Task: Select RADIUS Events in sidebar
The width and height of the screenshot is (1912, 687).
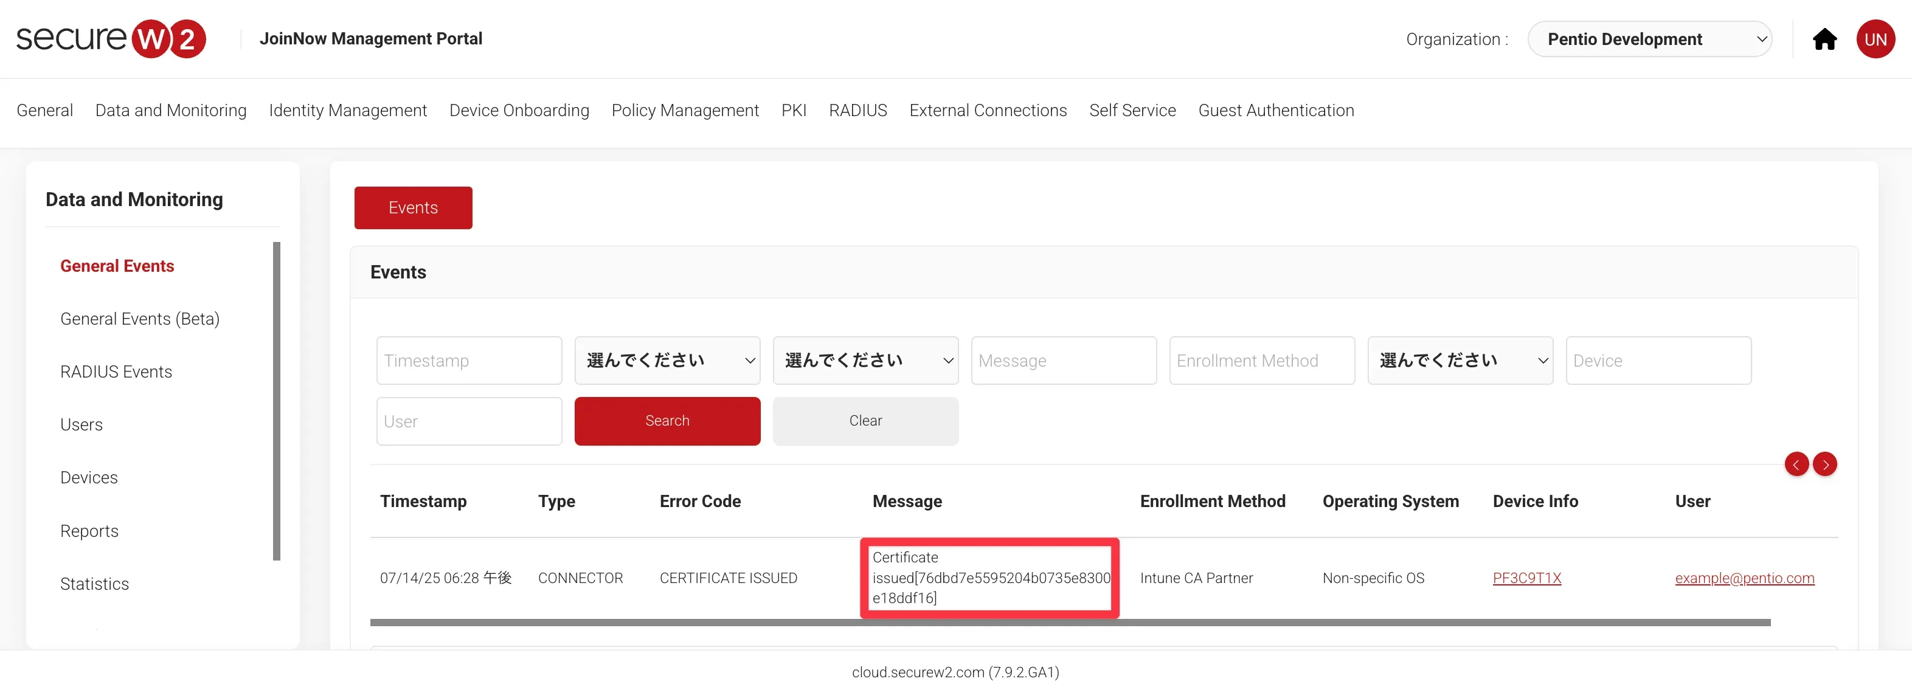Action: coord(116,371)
